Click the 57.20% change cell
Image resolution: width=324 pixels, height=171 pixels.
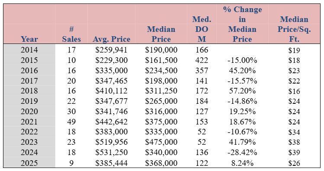[242, 91]
